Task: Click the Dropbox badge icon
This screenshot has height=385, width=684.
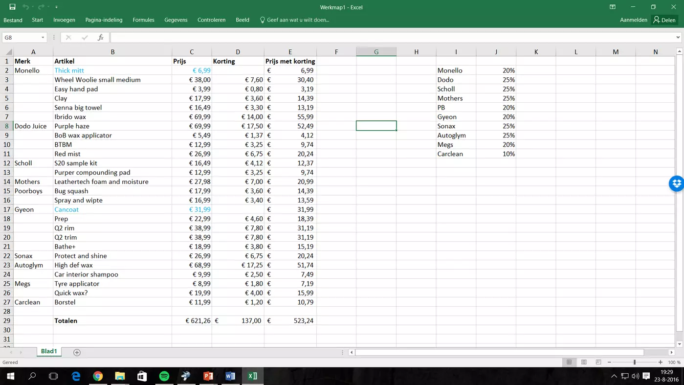Action: click(677, 183)
